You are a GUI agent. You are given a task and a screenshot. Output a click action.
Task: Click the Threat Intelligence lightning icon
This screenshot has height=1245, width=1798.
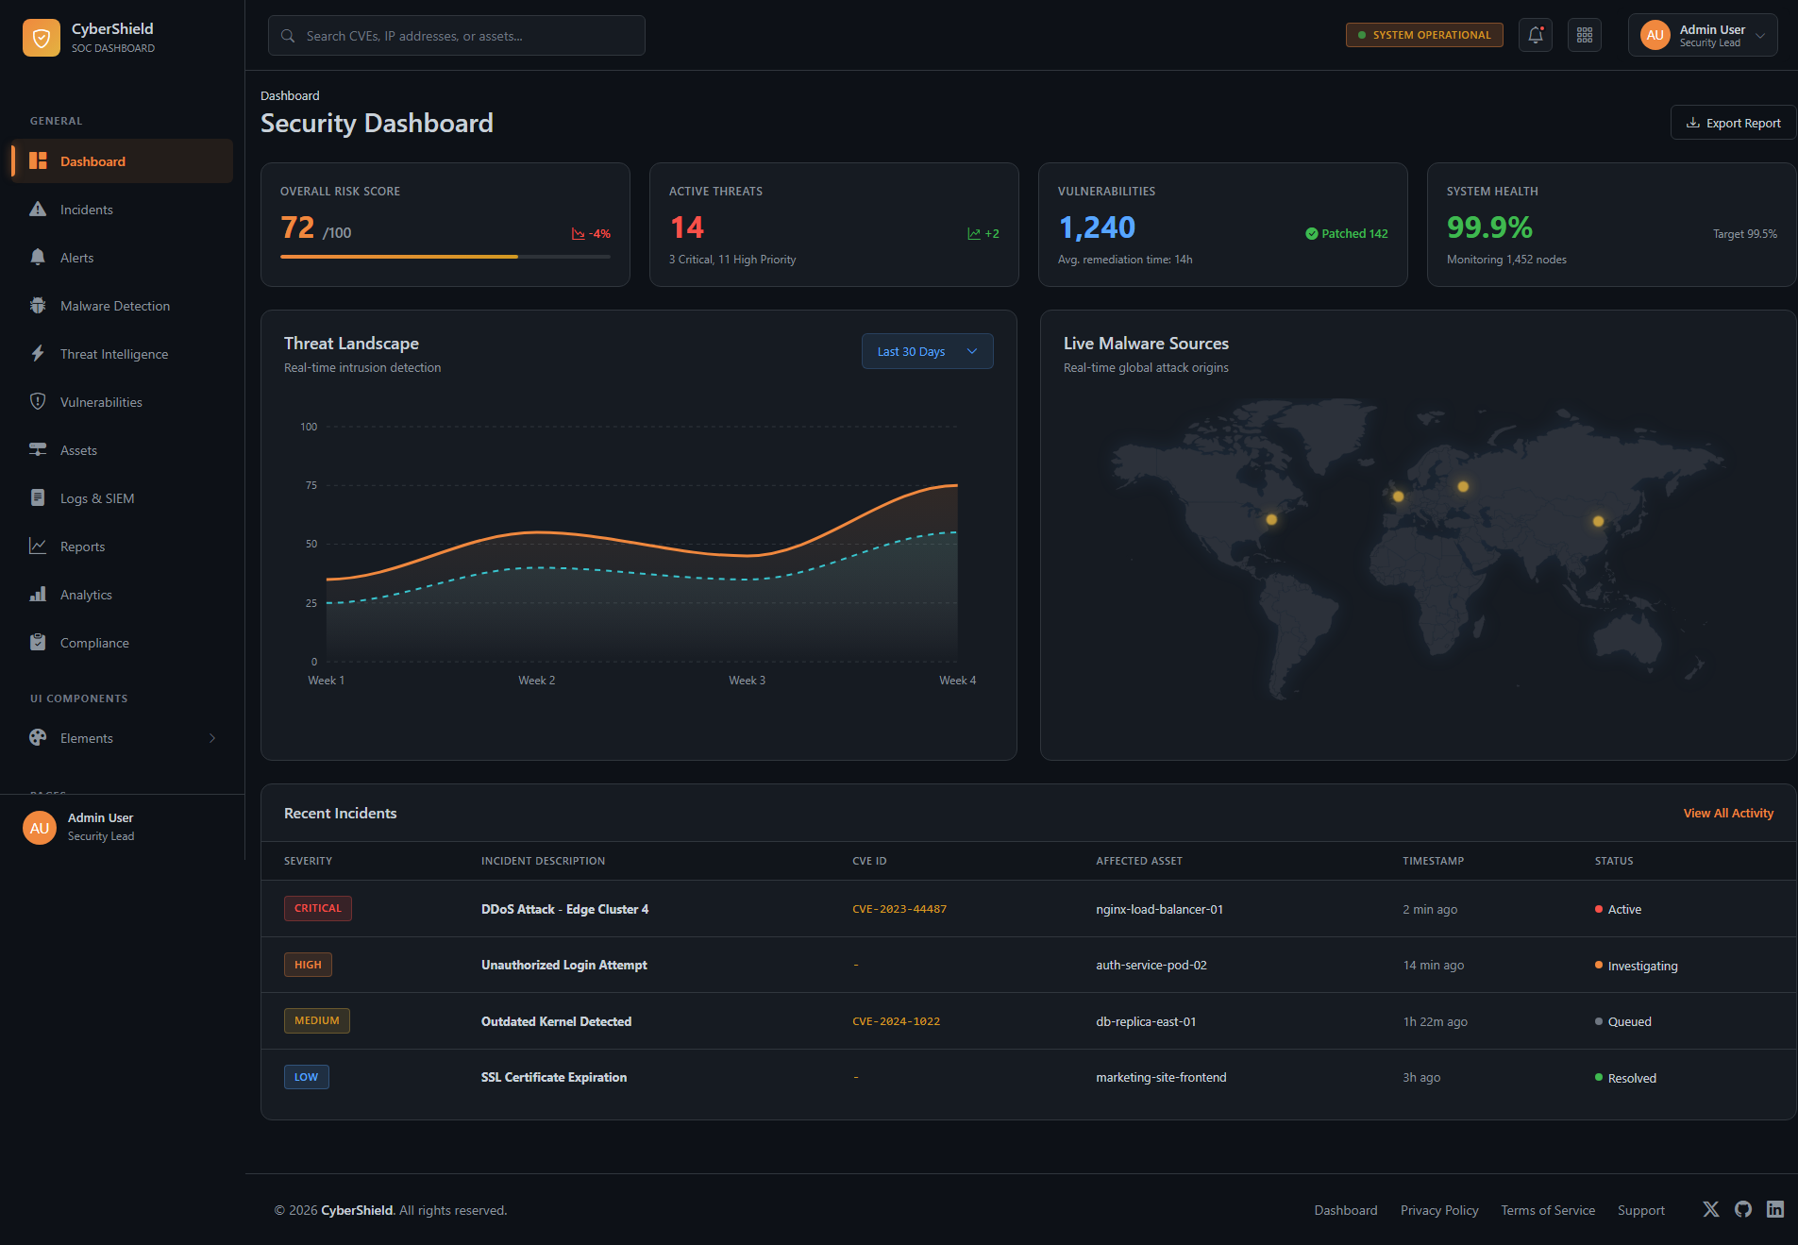tap(38, 354)
